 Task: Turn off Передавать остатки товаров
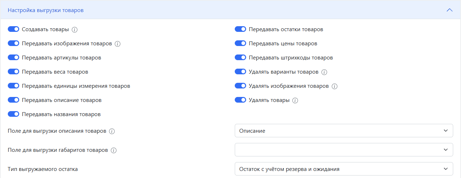[240, 29]
